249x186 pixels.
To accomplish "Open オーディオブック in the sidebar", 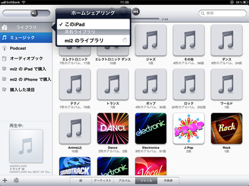I will coord(26,58).
